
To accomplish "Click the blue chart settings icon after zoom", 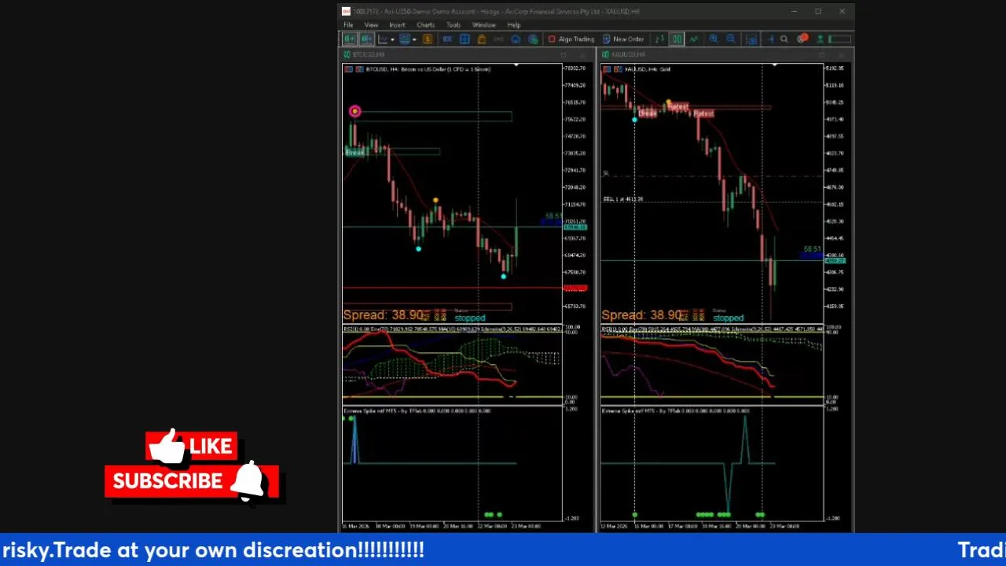I will (751, 39).
